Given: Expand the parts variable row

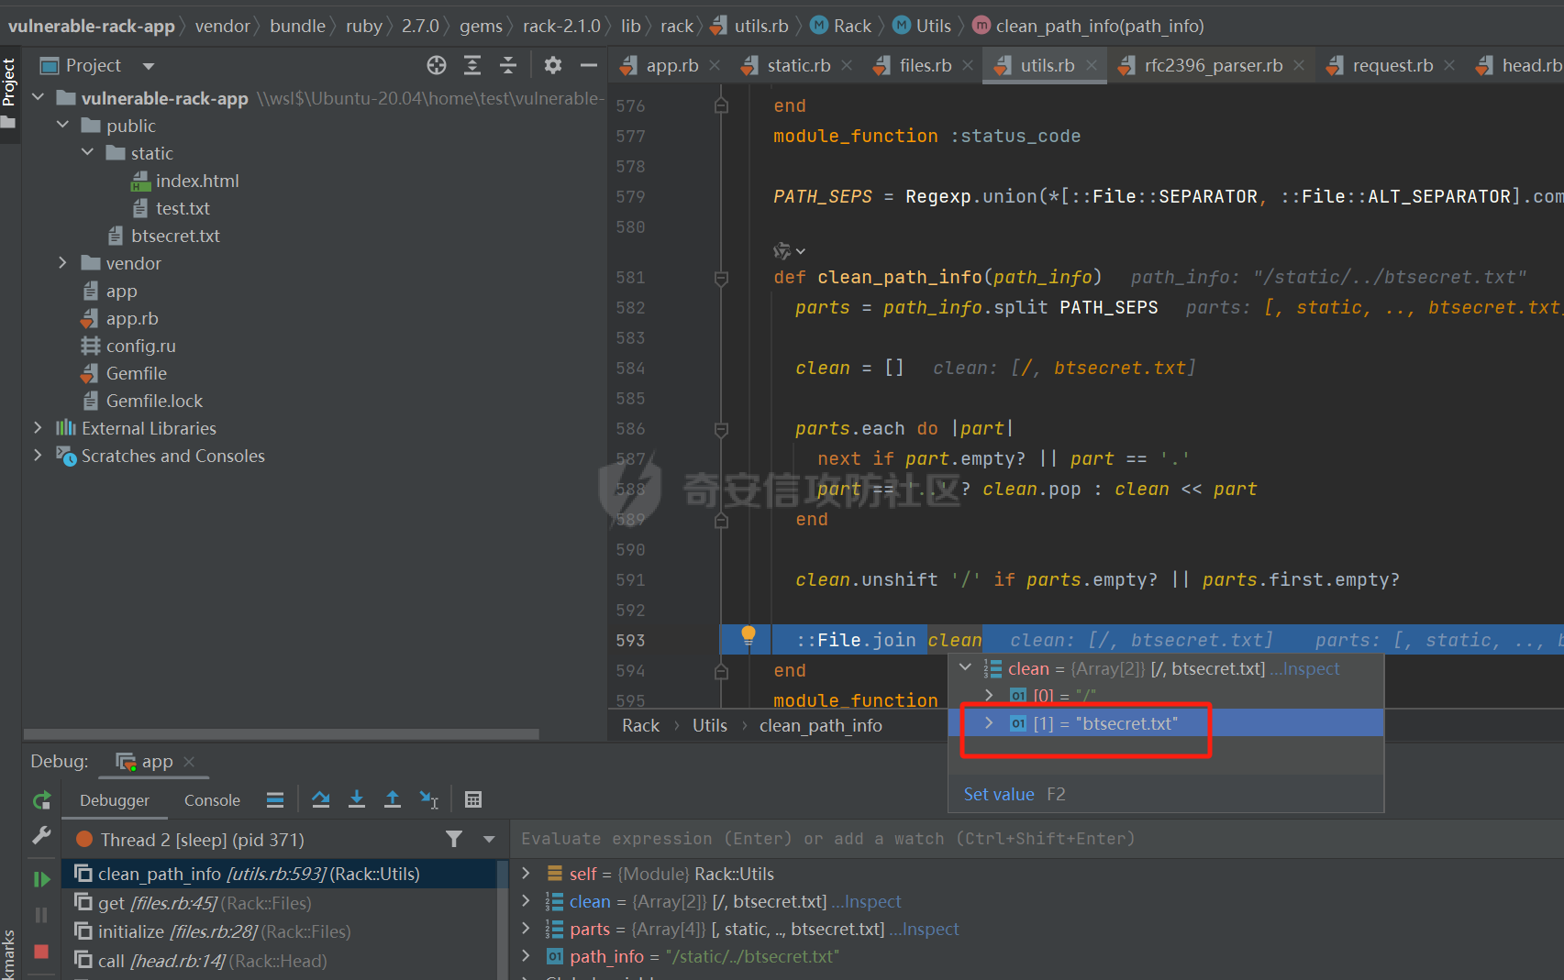Looking at the screenshot, I should (527, 928).
